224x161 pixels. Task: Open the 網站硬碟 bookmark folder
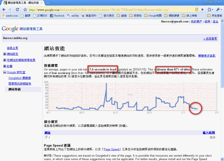point(172,16)
